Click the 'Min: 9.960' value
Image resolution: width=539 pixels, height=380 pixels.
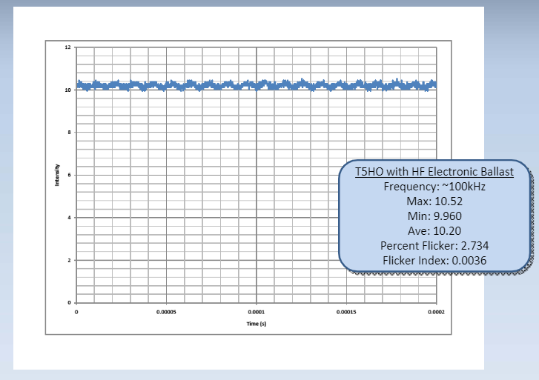coord(434,216)
